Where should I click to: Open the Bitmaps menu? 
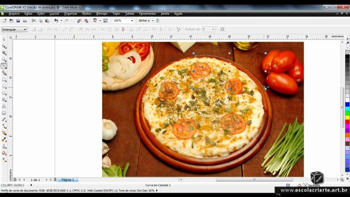pyautogui.click(x=102, y=14)
